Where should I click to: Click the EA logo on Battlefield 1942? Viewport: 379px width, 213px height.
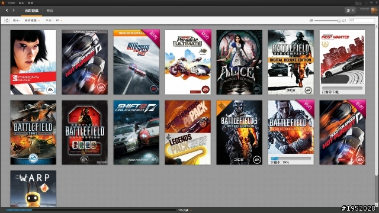pyautogui.click(x=33, y=158)
